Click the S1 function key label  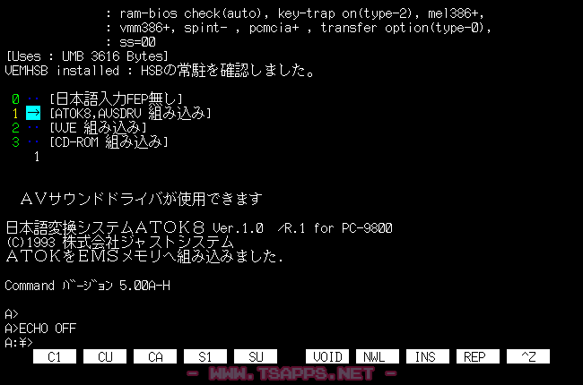(205, 356)
